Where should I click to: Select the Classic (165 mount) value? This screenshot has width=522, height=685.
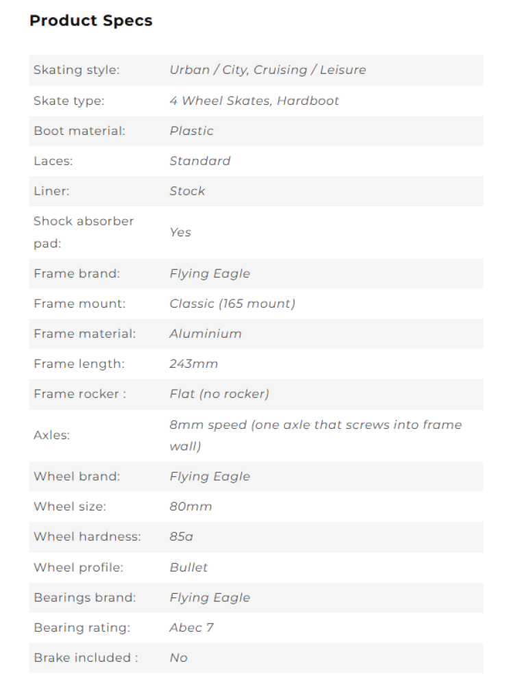[x=232, y=303]
